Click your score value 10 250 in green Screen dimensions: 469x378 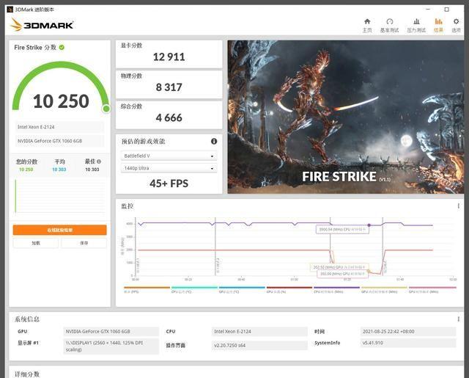26,170
